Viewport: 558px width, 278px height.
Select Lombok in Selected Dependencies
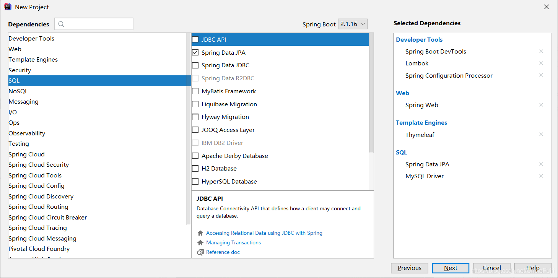(x=417, y=63)
